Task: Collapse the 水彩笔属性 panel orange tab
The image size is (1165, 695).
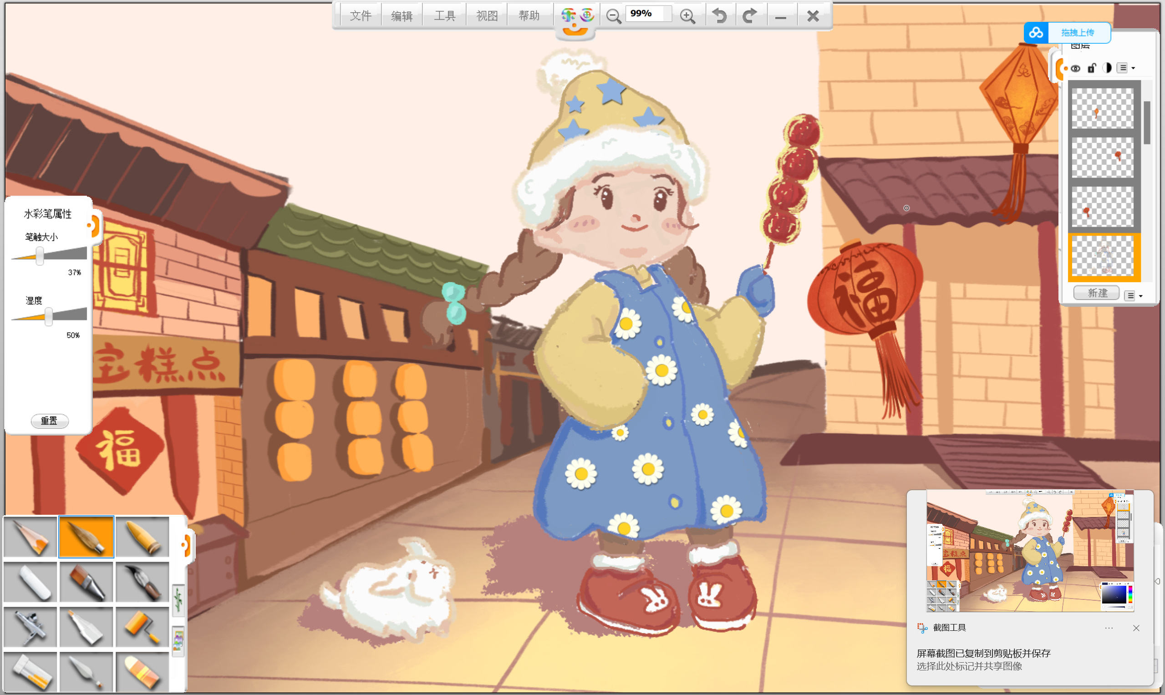Action: (94, 226)
